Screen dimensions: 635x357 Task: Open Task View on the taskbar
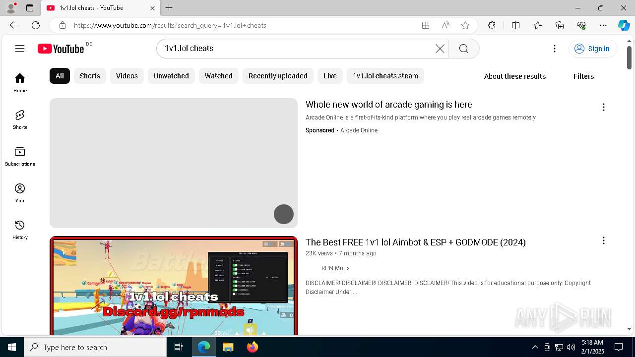[179, 347]
